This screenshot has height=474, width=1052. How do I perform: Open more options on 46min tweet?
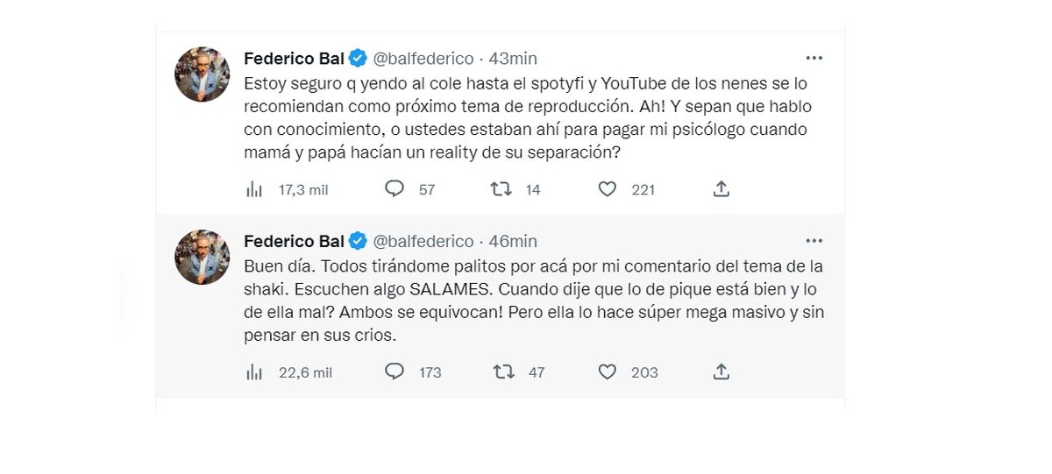(814, 241)
